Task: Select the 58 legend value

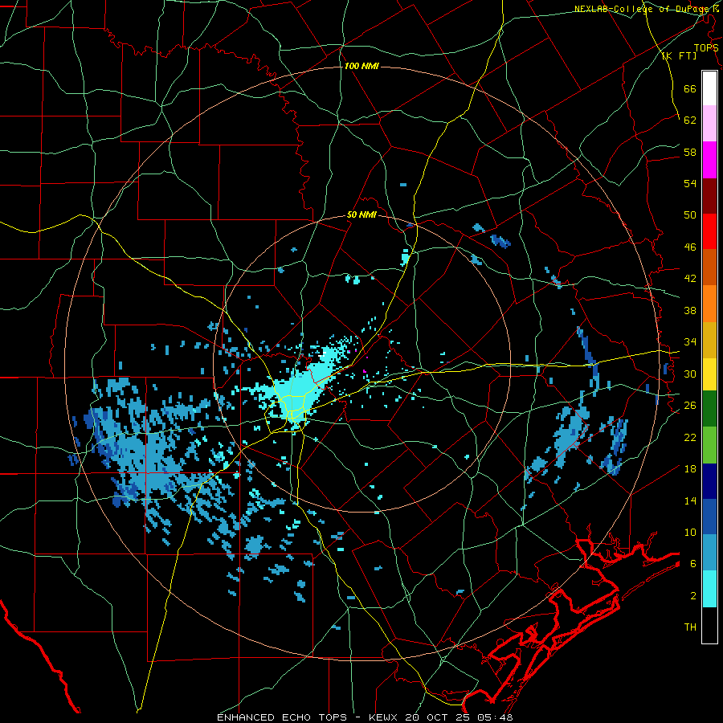Action: [x=690, y=152]
